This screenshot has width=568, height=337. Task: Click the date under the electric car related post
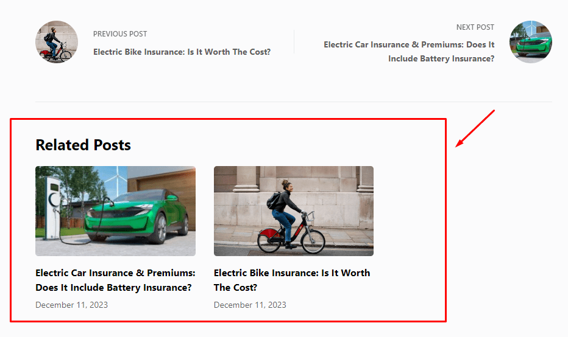71,305
